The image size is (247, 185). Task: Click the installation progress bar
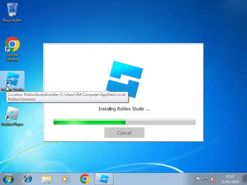coord(124,122)
